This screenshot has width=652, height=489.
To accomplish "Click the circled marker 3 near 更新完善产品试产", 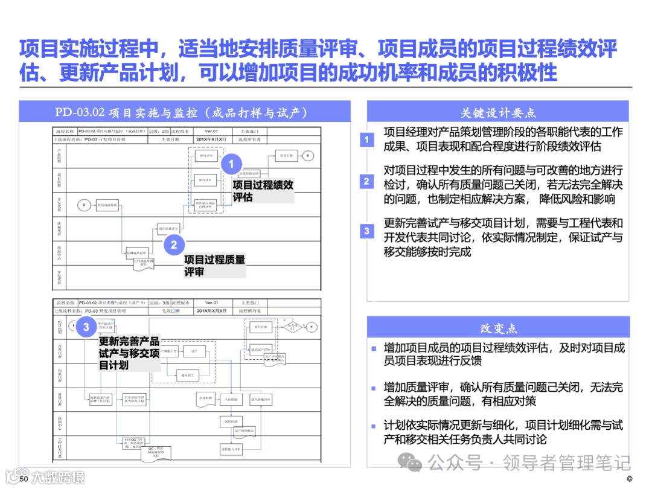I will click(x=85, y=327).
